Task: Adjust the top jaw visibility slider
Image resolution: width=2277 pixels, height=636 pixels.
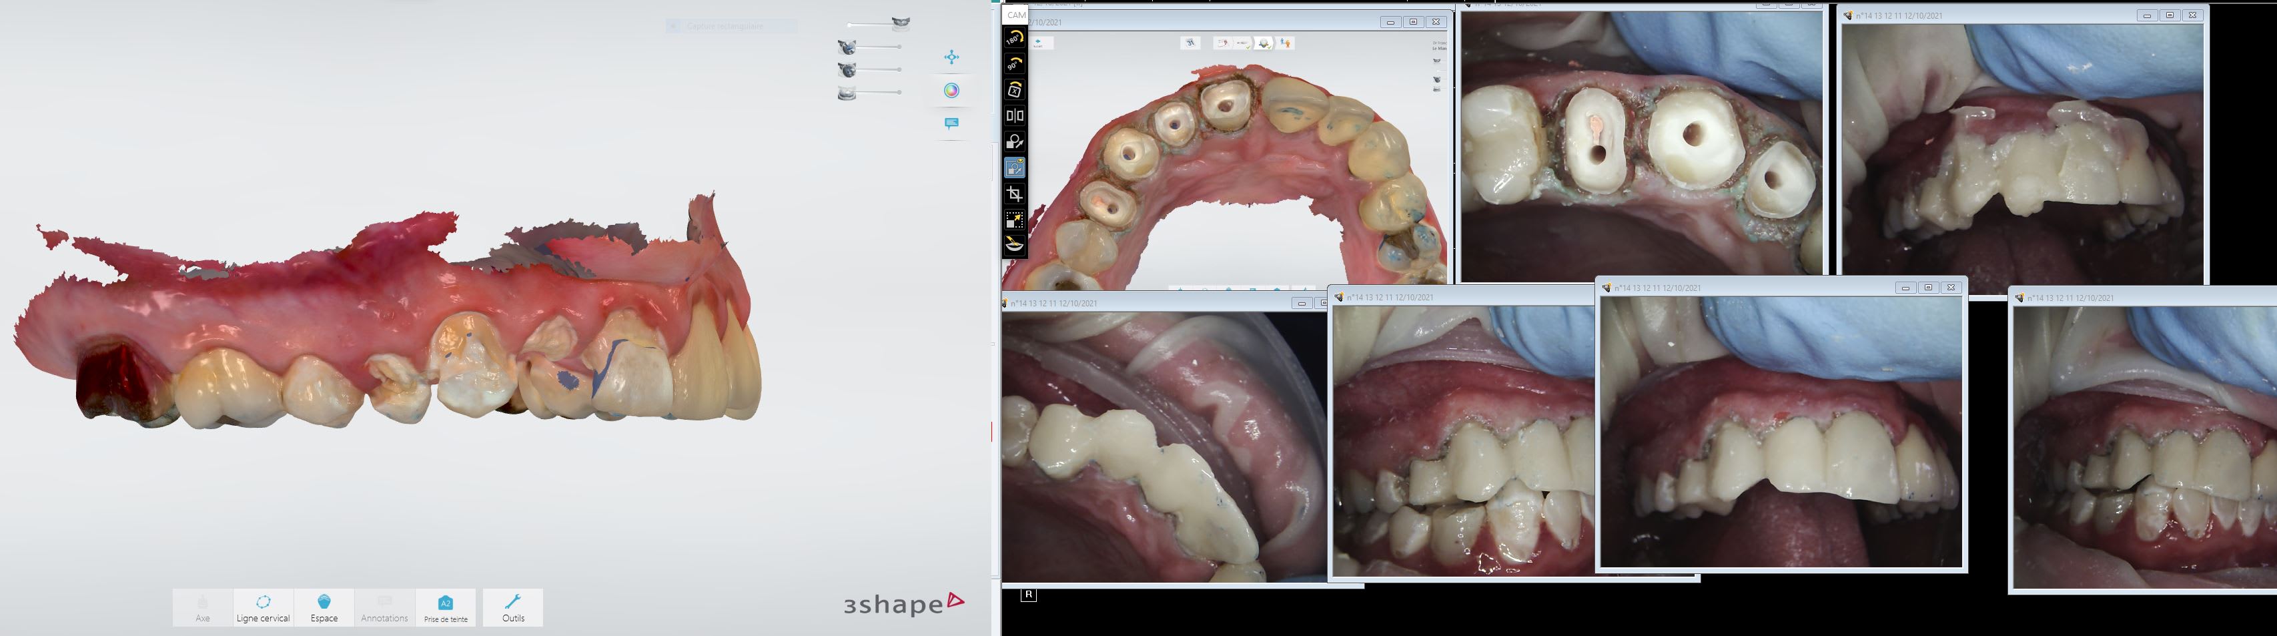Action: pyautogui.click(x=875, y=25)
